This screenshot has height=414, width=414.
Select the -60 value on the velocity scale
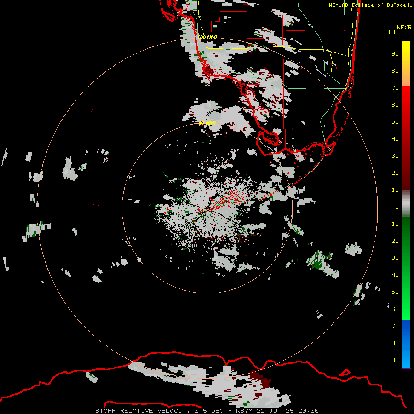click(393, 309)
